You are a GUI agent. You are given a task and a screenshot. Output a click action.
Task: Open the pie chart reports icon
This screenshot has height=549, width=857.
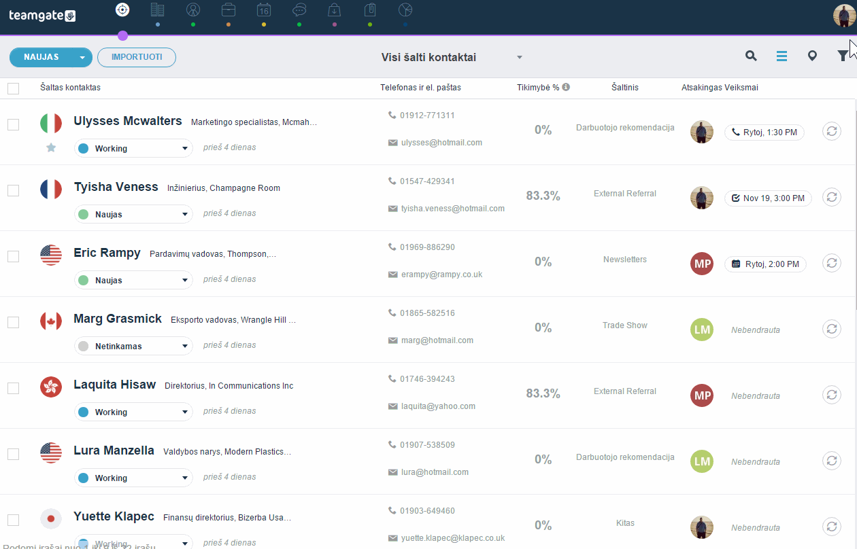pos(405,10)
